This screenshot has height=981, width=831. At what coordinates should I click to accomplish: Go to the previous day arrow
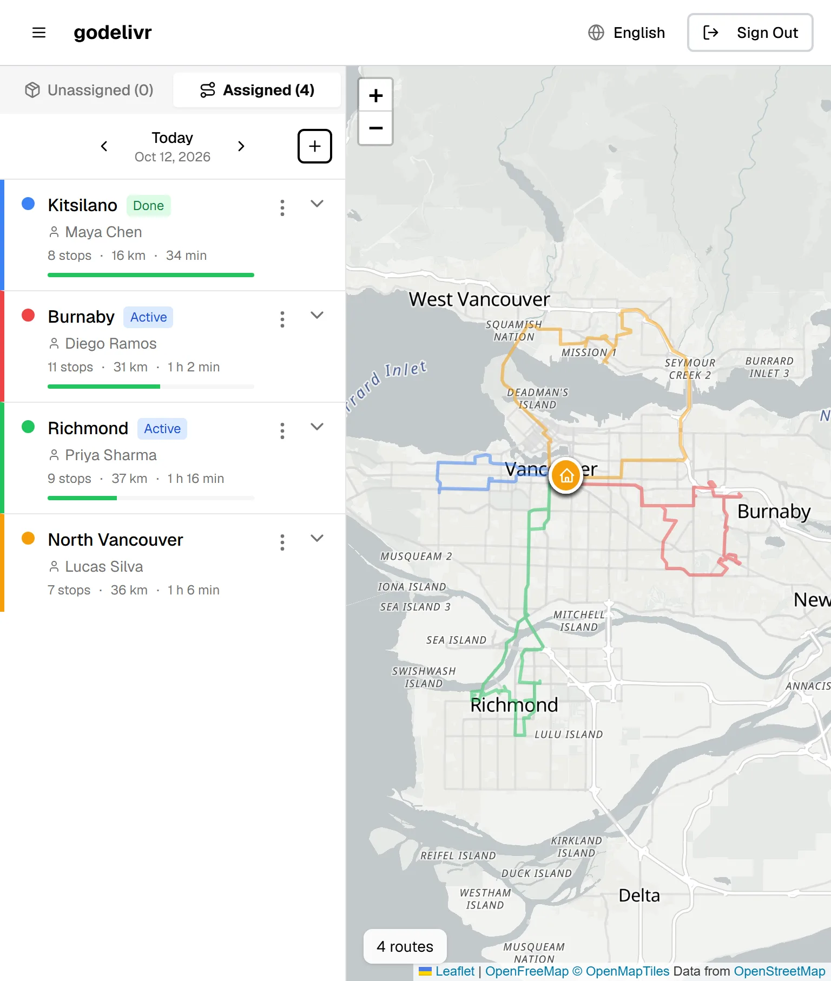(104, 146)
